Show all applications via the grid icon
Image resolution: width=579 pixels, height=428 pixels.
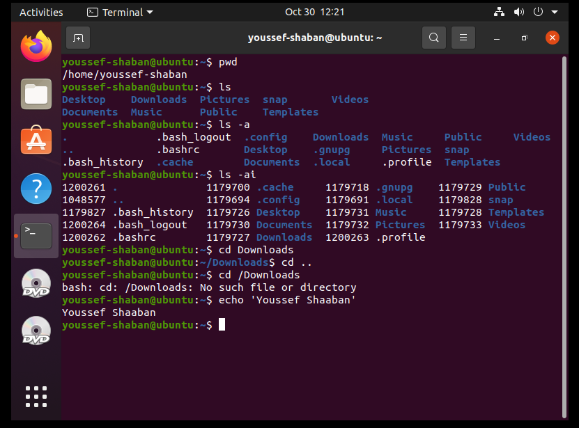36,396
